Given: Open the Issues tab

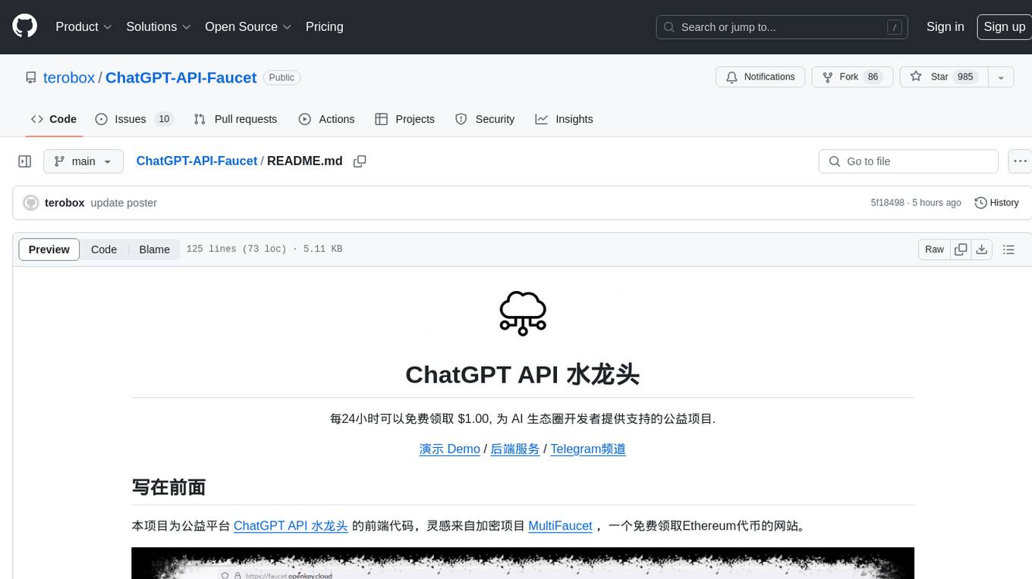Looking at the screenshot, I should [134, 119].
